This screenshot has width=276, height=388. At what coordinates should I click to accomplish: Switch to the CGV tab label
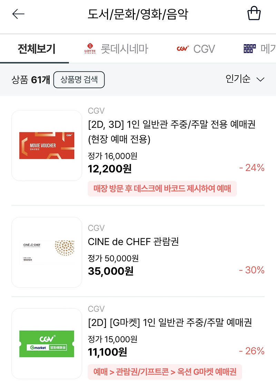tap(204, 49)
